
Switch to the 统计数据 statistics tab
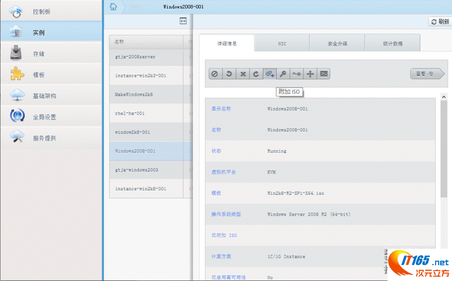tap(392, 44)
